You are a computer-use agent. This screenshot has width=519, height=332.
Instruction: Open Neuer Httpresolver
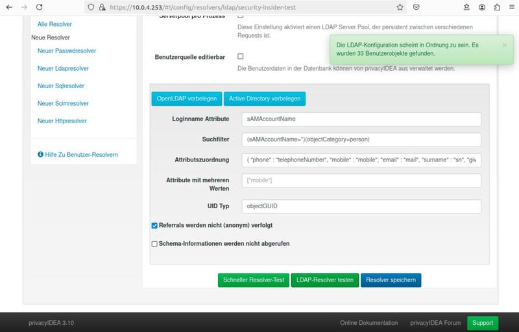tap(62, 121)
